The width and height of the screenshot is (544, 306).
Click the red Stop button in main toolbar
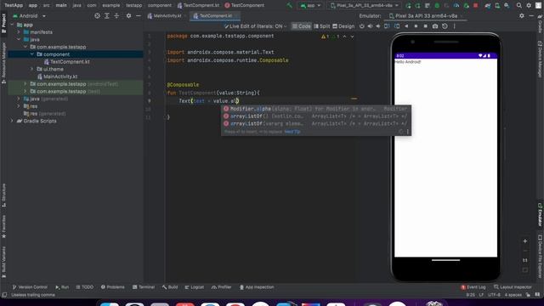476,6
